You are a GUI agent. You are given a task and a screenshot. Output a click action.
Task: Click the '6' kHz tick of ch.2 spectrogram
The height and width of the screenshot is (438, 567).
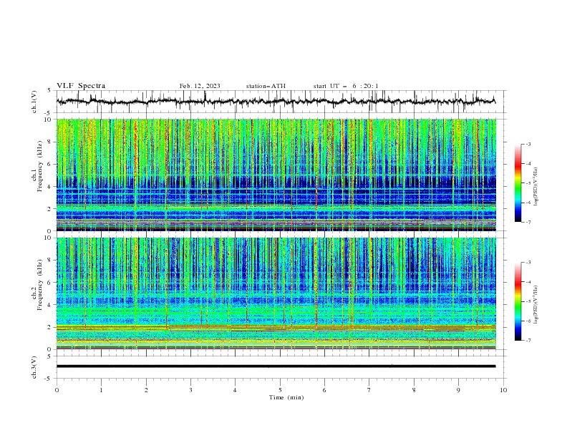point(51,282)
